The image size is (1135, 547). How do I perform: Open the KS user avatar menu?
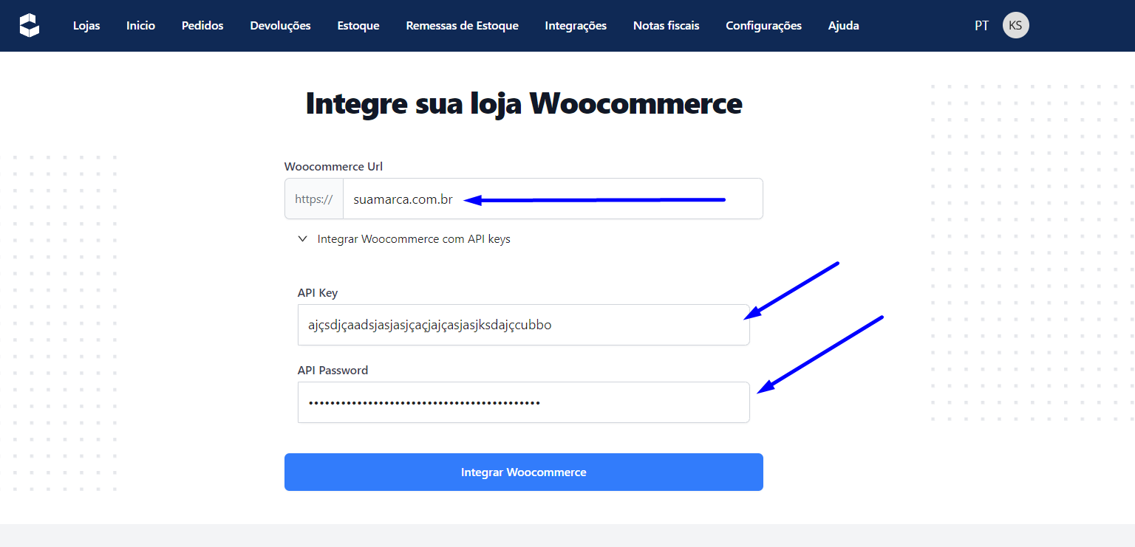[x=1015, y=25]
